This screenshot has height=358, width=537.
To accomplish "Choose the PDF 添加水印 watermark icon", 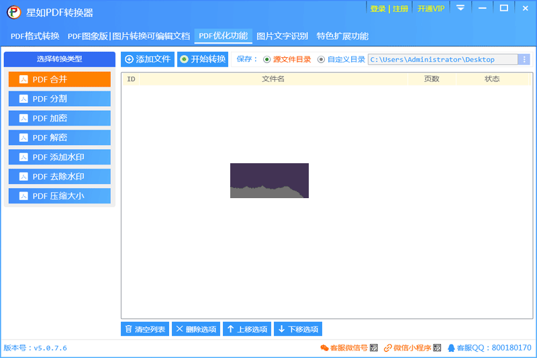I will (x=23, y=157).
